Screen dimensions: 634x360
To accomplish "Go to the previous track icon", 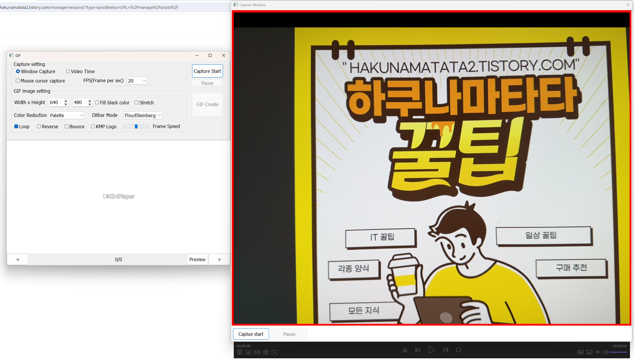I will pos(418,350).
